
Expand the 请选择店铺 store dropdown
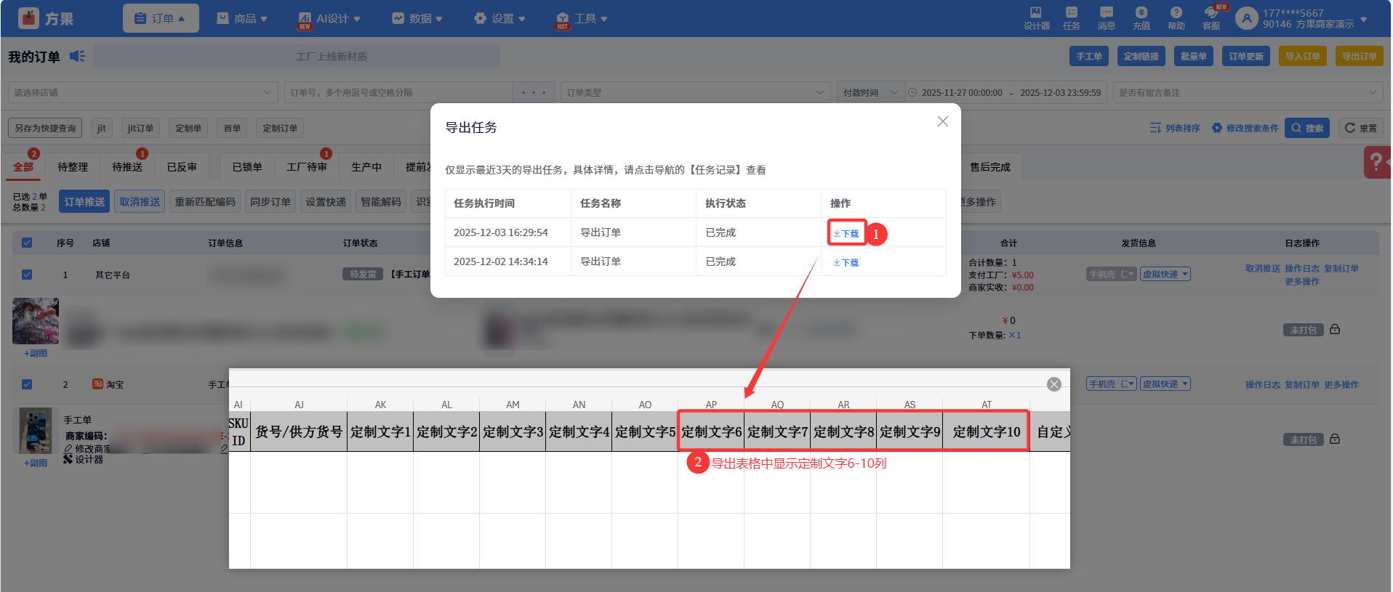tap(142, 92)
